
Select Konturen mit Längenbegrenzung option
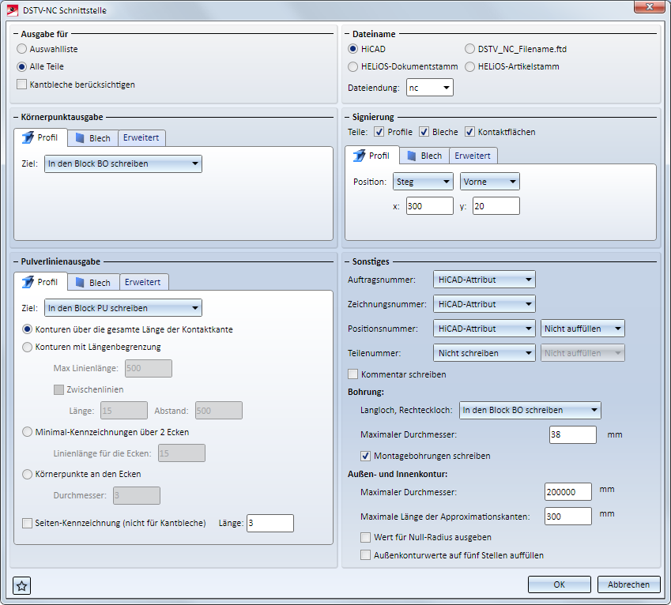click(x=27, y=347)
